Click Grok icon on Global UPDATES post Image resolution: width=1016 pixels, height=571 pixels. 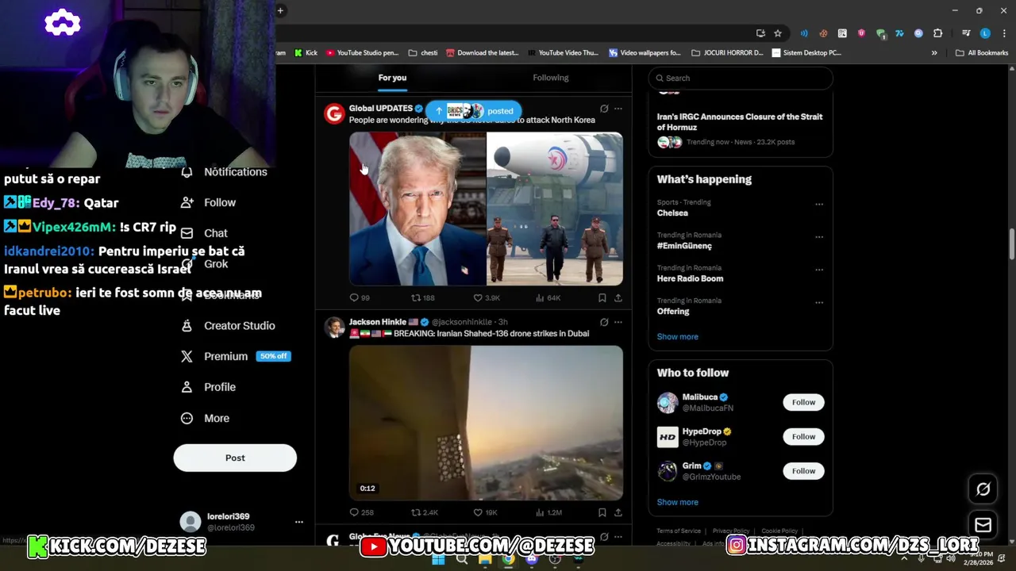point(604,109)
